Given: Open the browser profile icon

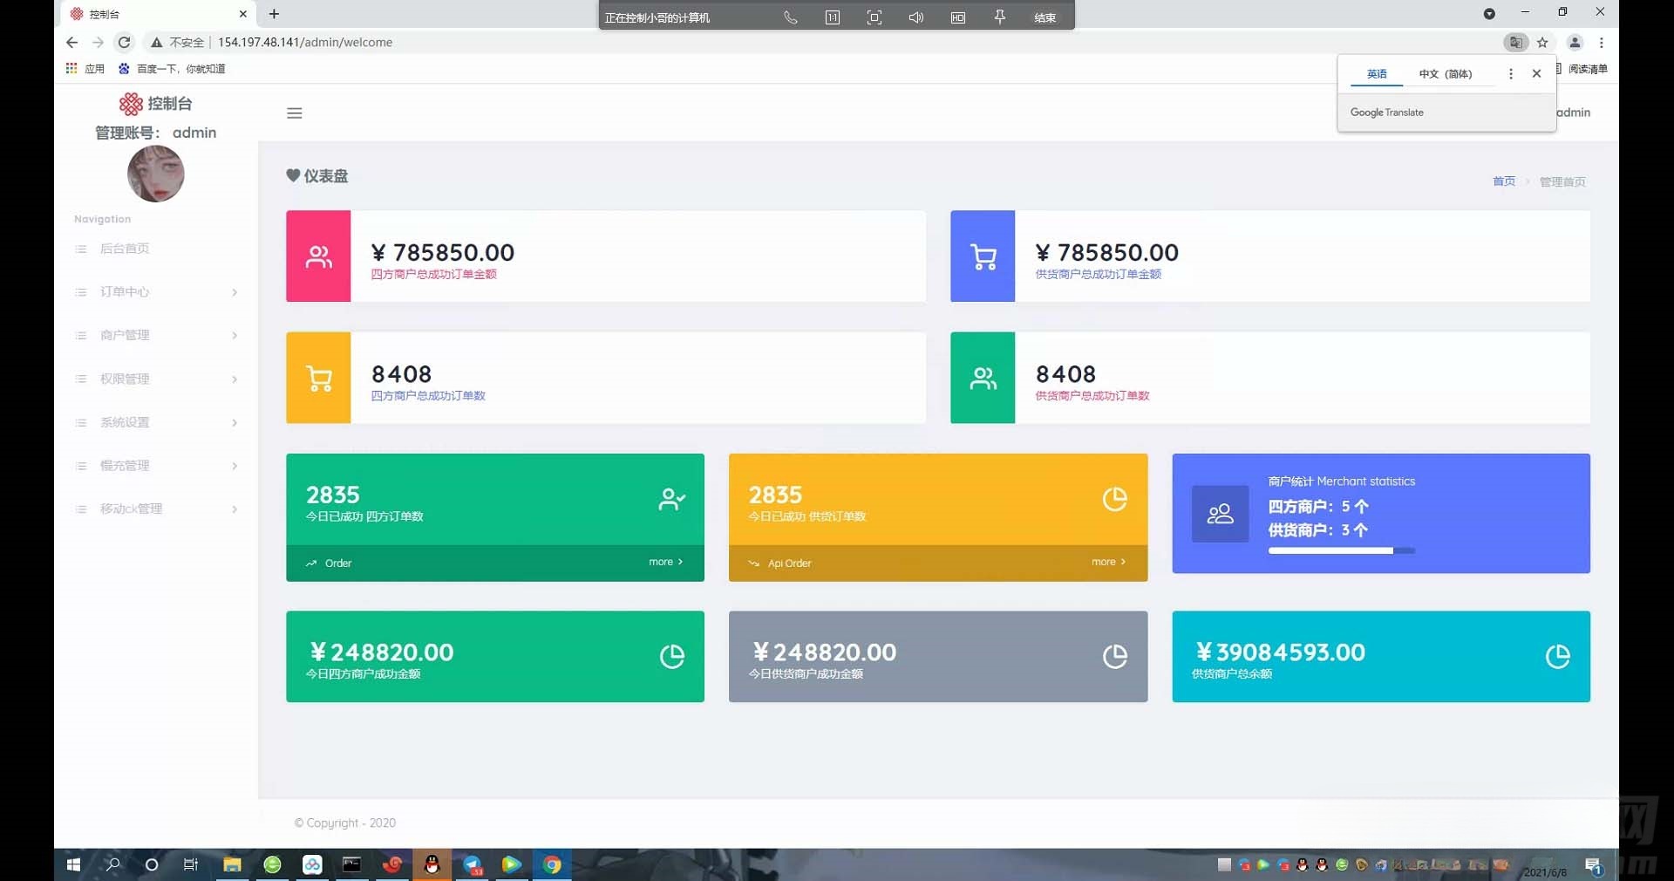Looking at the screenshot, I should pos(1575,42).
